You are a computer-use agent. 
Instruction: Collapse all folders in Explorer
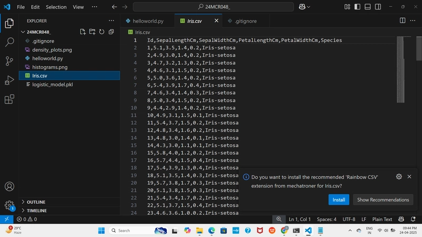pyautogui.click(x=111, y=32)
